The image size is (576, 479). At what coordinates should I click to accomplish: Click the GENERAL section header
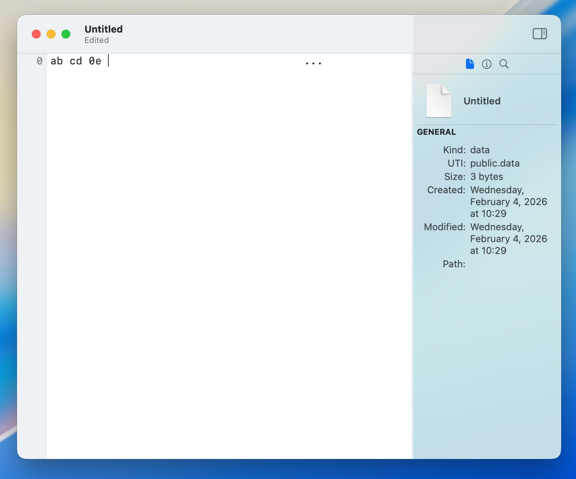[436, 132]
